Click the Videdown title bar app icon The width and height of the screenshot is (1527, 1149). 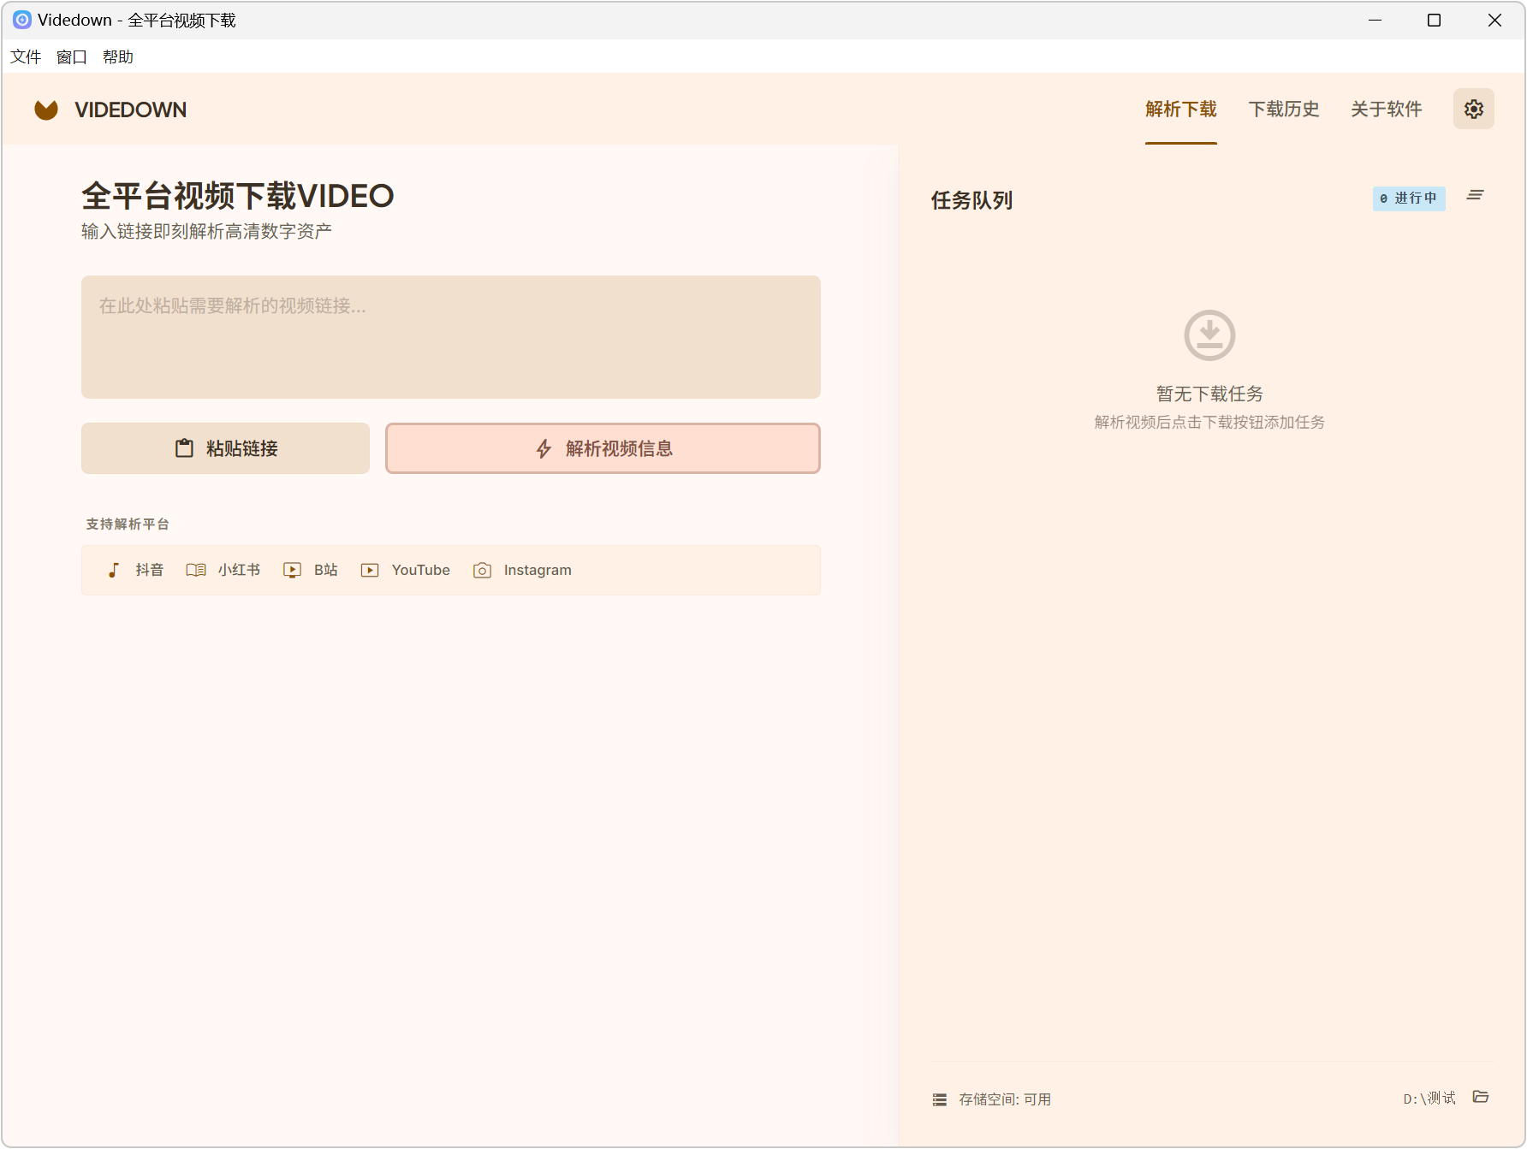[22, 20]
